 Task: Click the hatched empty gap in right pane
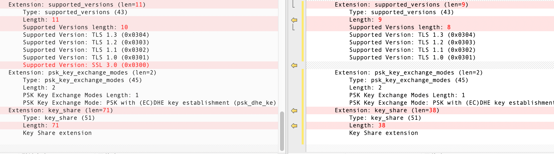(428, 65)
